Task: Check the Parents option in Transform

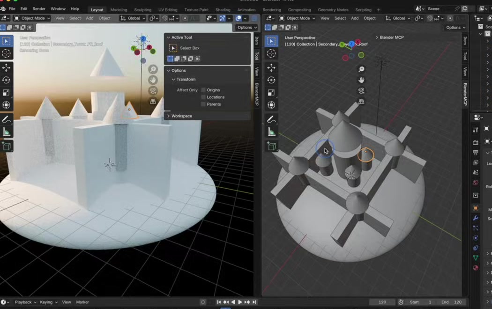Action: point(204,104)
